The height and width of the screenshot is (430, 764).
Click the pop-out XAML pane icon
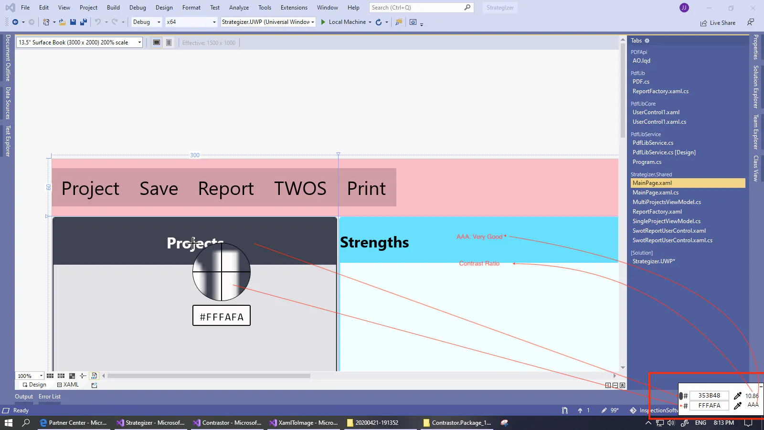[x=94, y=385]
